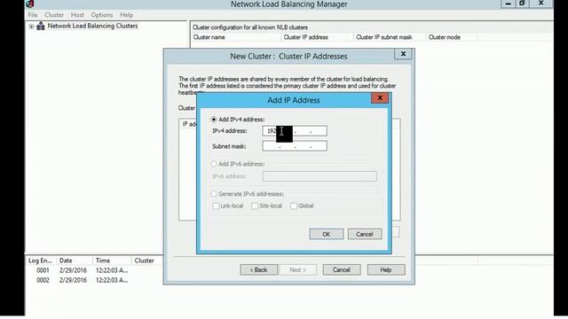Close the New Cluster wizard dialog
Viewport: 568px width, 319px height.
pyautogui.click(x=403, y=54)
